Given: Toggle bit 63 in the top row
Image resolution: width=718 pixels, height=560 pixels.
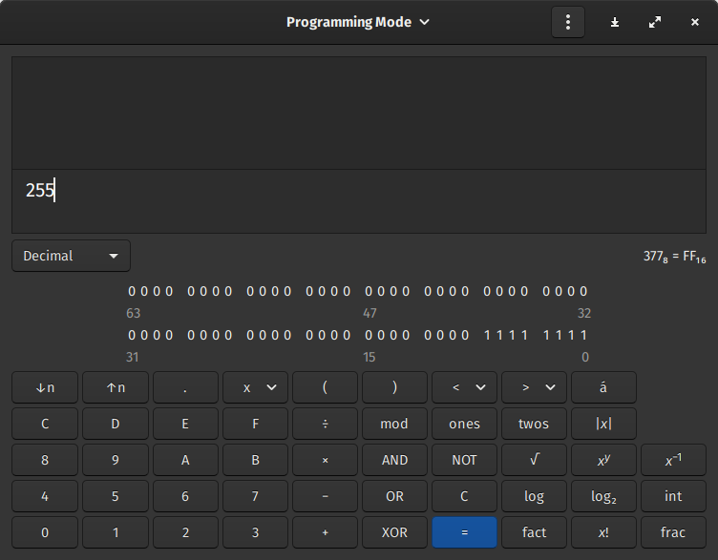Looking at the screenshot, I should pyautogui.click(x=132, y=291).
